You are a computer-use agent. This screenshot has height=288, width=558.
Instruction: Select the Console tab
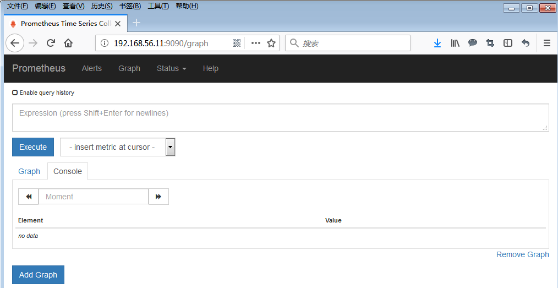point(68,171)
